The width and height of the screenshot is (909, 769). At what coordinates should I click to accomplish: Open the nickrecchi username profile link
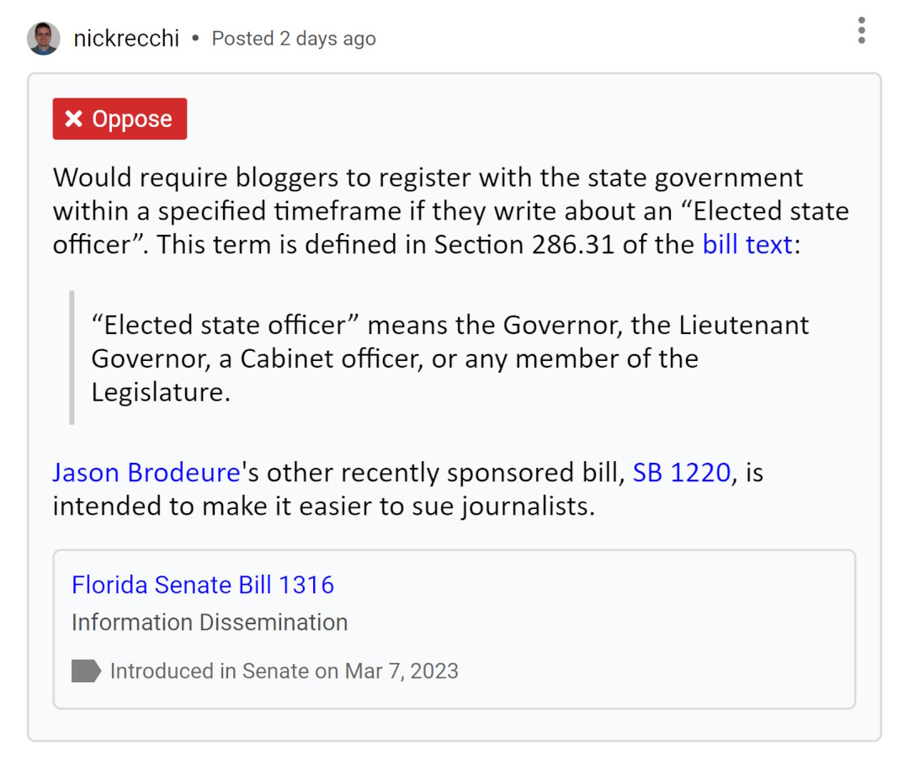(x=126, y=39)
